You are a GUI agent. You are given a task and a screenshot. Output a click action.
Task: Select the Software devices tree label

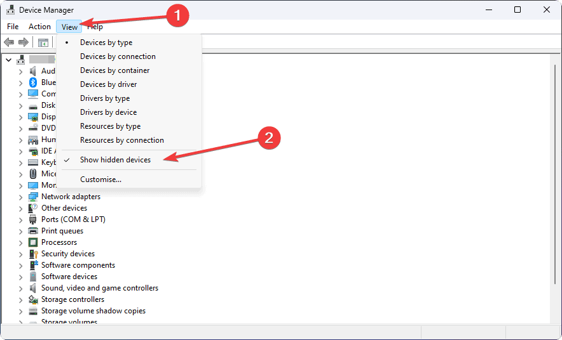[69, 277]
